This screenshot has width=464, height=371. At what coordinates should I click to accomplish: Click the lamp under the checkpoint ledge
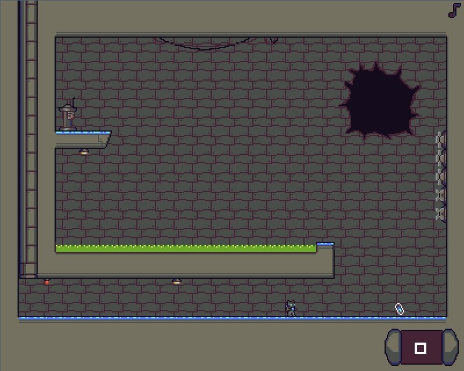click(84, 151)
